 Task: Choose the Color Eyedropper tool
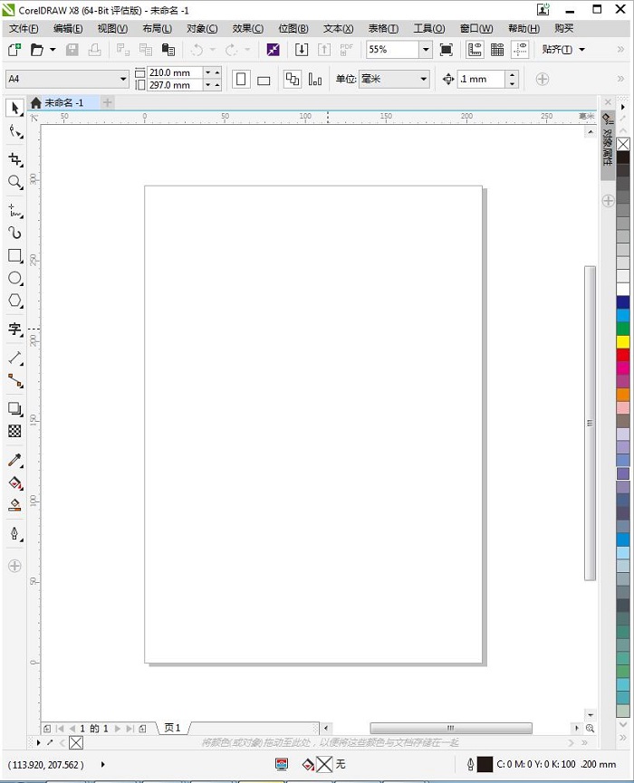[x=15, y=460]
